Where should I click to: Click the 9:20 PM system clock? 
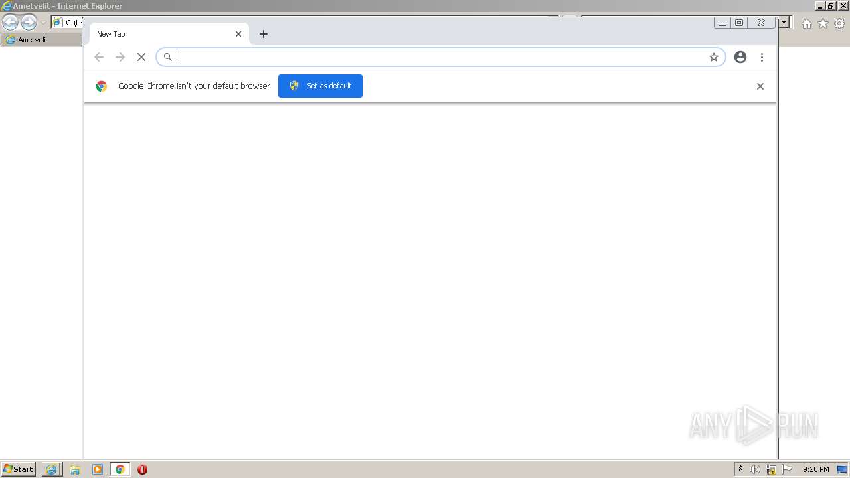coord(815,469)
